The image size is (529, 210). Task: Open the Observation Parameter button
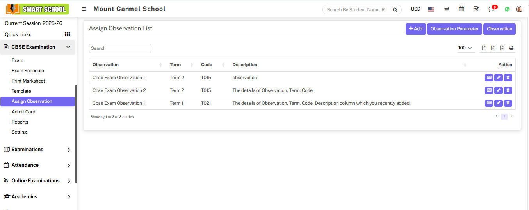(454, 29)
